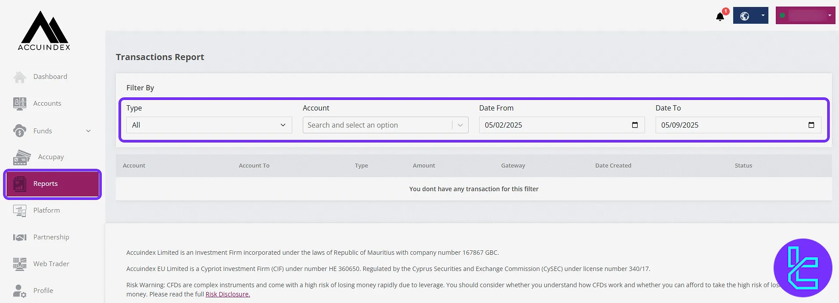
Task: Click the Account To column header
Action: pyautogui.click(x=254, y=166)
